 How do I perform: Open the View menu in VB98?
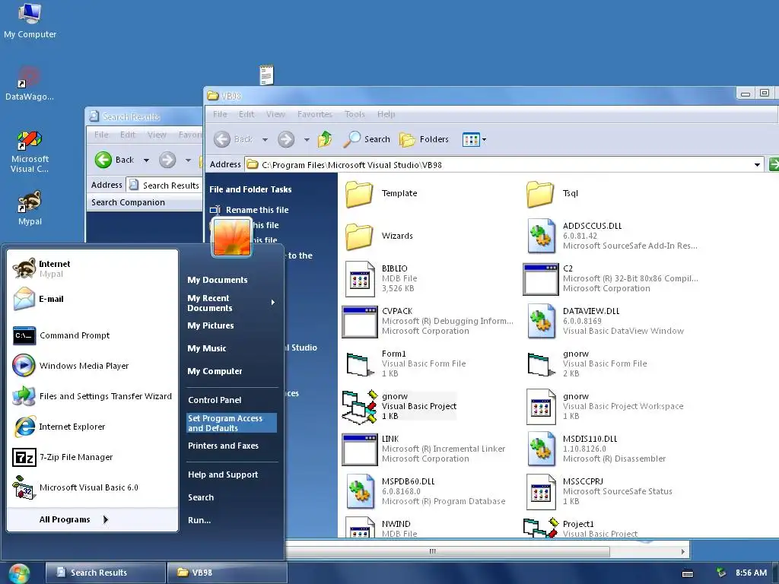pos(275,114)
